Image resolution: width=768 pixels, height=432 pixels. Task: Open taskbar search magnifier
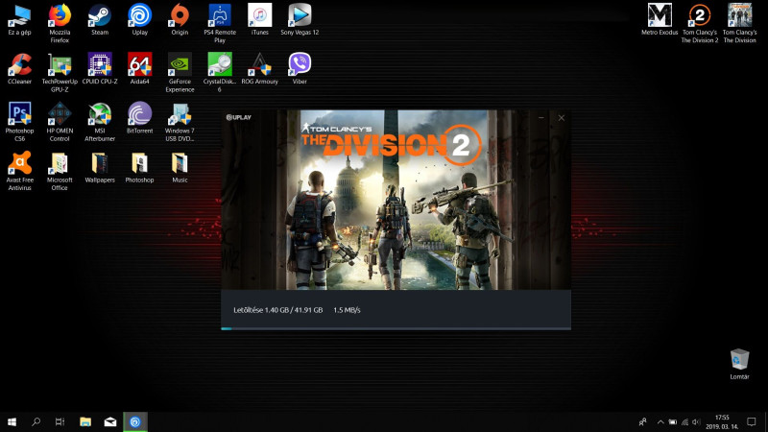(x=36, y=421)
